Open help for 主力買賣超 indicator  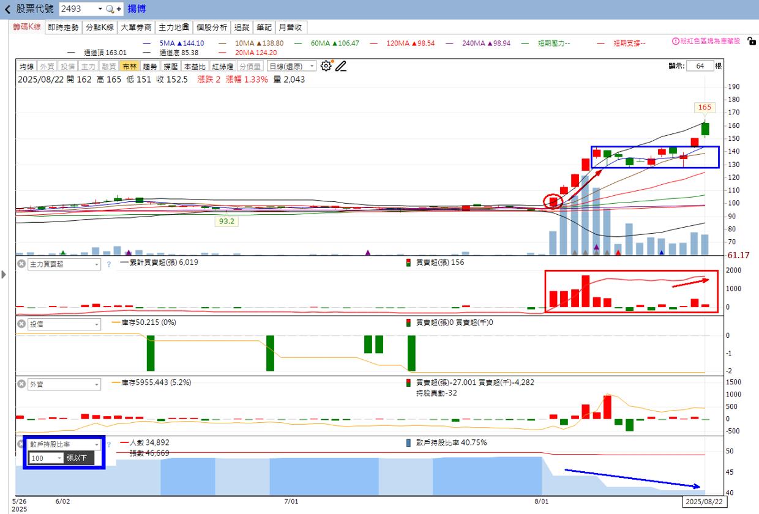109,264
